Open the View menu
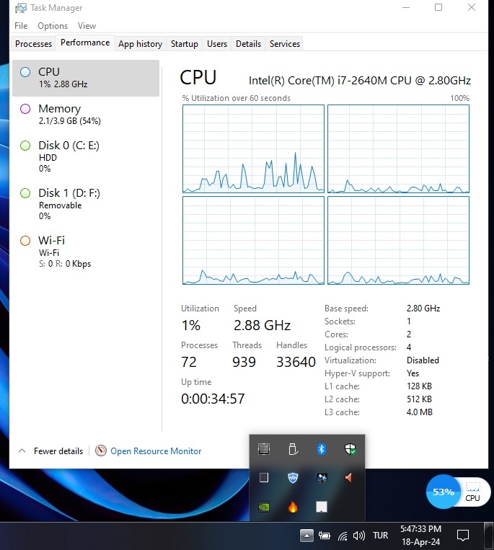Image resolution: width=494 pixels, height=550 pixels. pos(87,26)
